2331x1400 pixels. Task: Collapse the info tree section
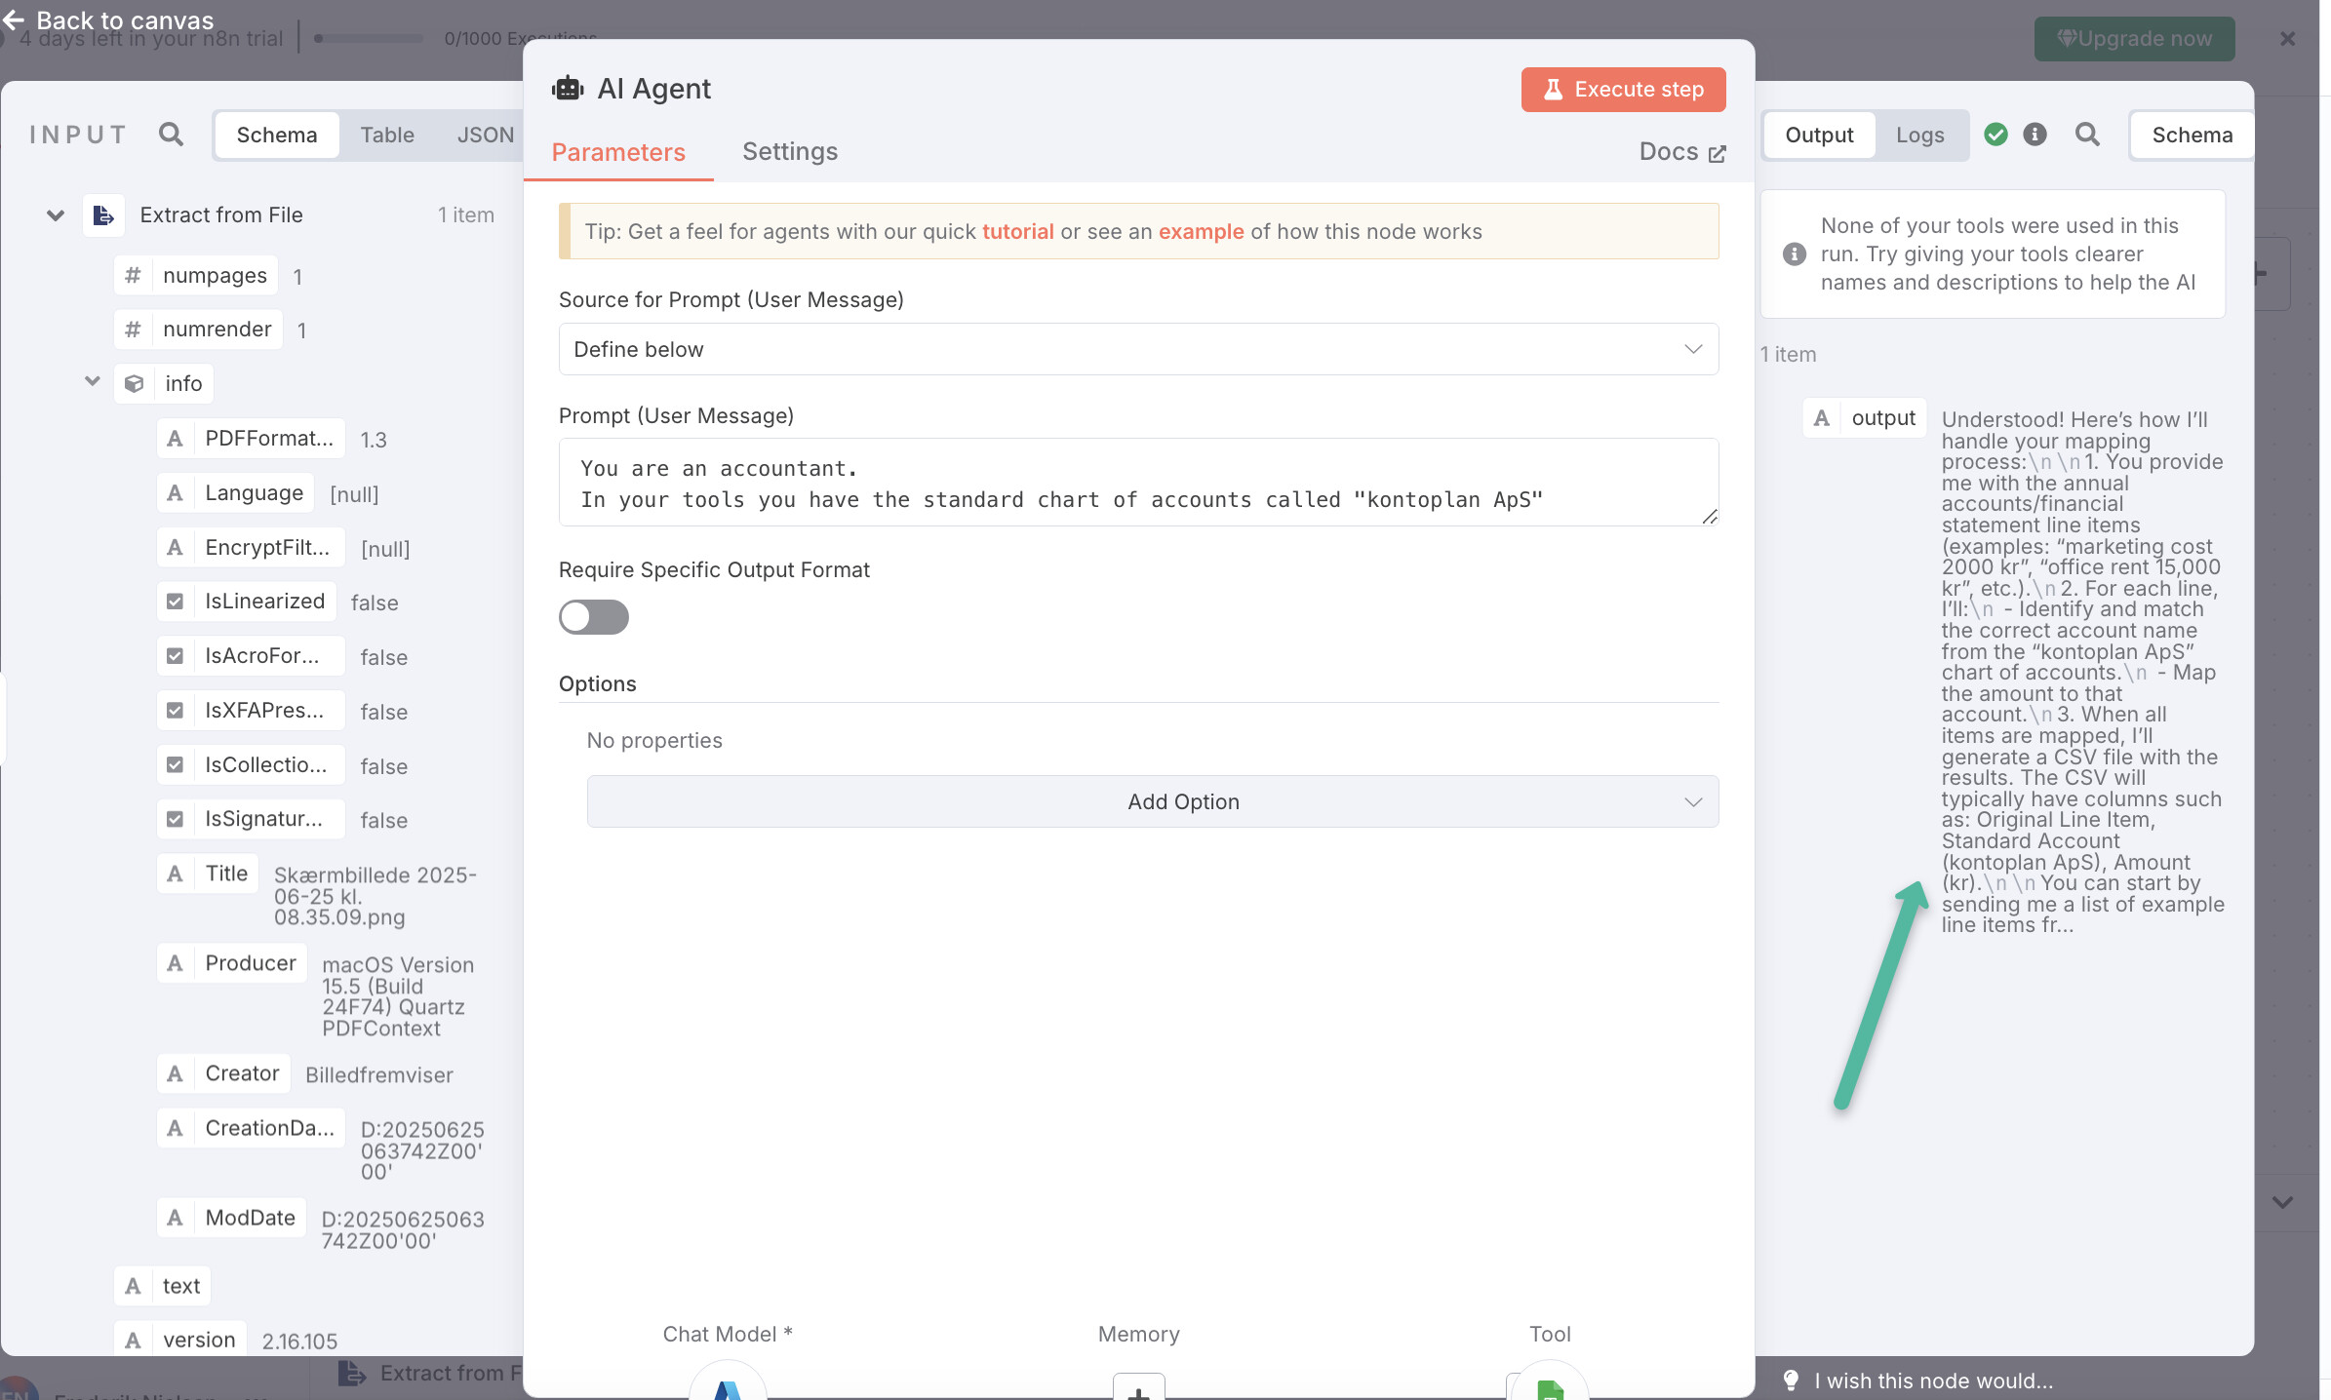[x=93, y=381]
